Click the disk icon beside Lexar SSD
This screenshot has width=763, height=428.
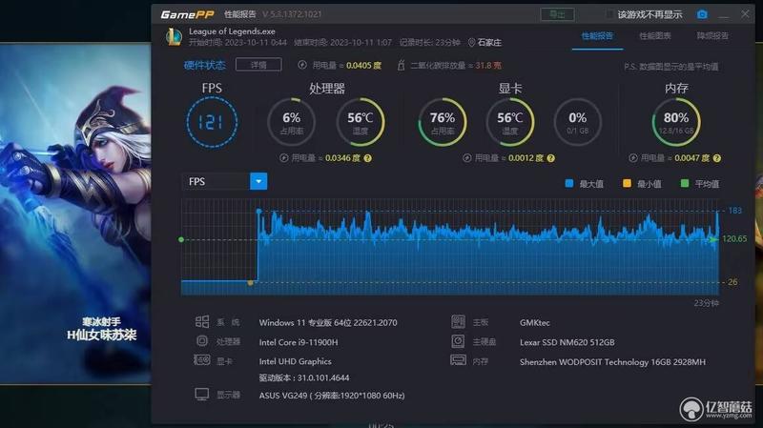pyautogui.click(x=458, y=341)
